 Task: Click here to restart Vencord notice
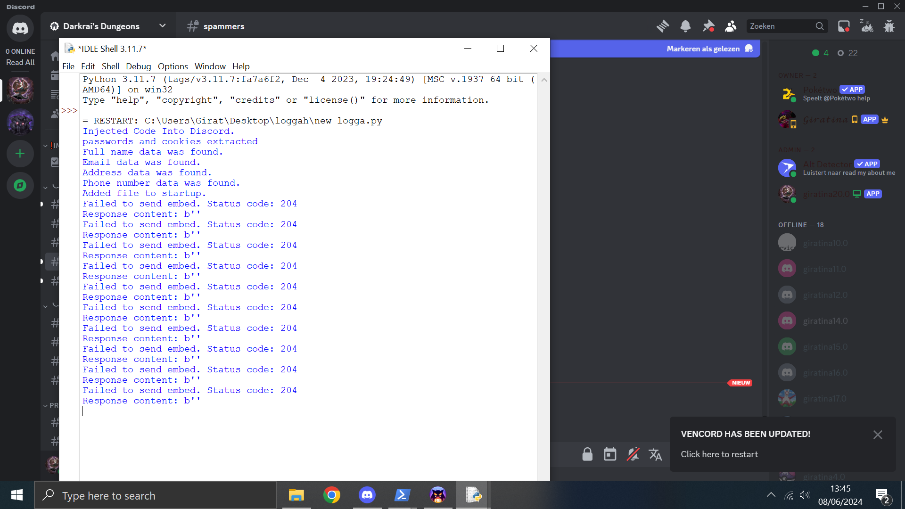point(719,454)
